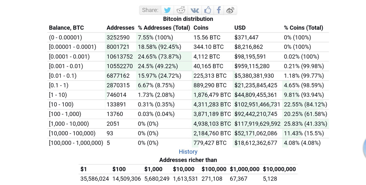Click the coins value "4,938,103 BTC"

pyautogui.click(x=212, y=124)
